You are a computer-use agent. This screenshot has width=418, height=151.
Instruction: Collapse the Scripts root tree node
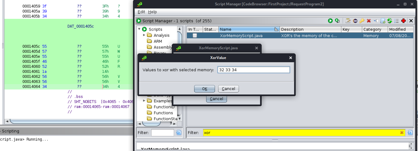[x=139, y=29]
